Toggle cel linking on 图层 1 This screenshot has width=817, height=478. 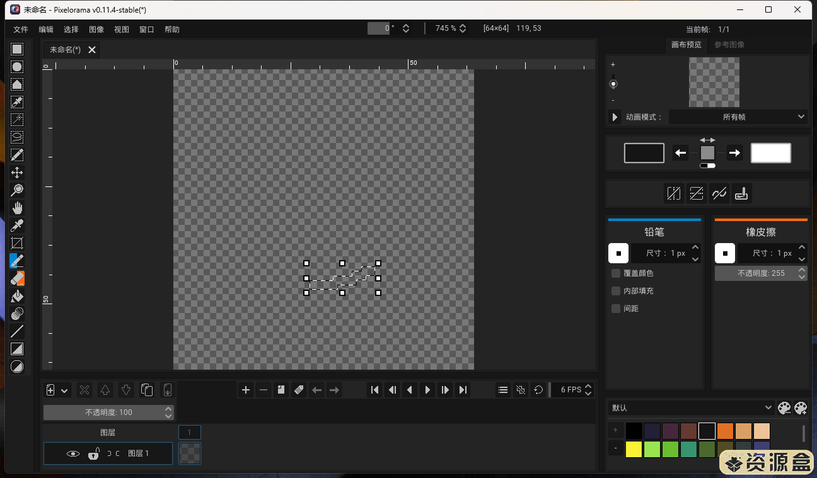coord(113,453)
